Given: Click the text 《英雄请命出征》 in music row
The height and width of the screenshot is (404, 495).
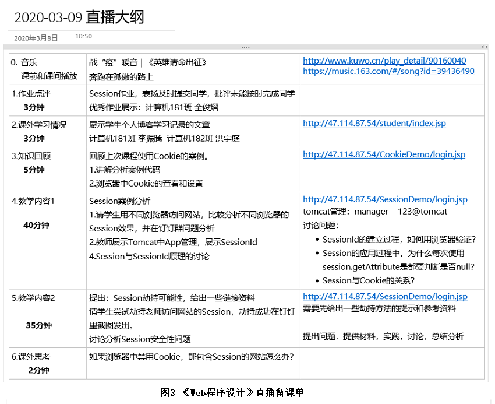Looking at the screenshot, I should coord(177,62).
